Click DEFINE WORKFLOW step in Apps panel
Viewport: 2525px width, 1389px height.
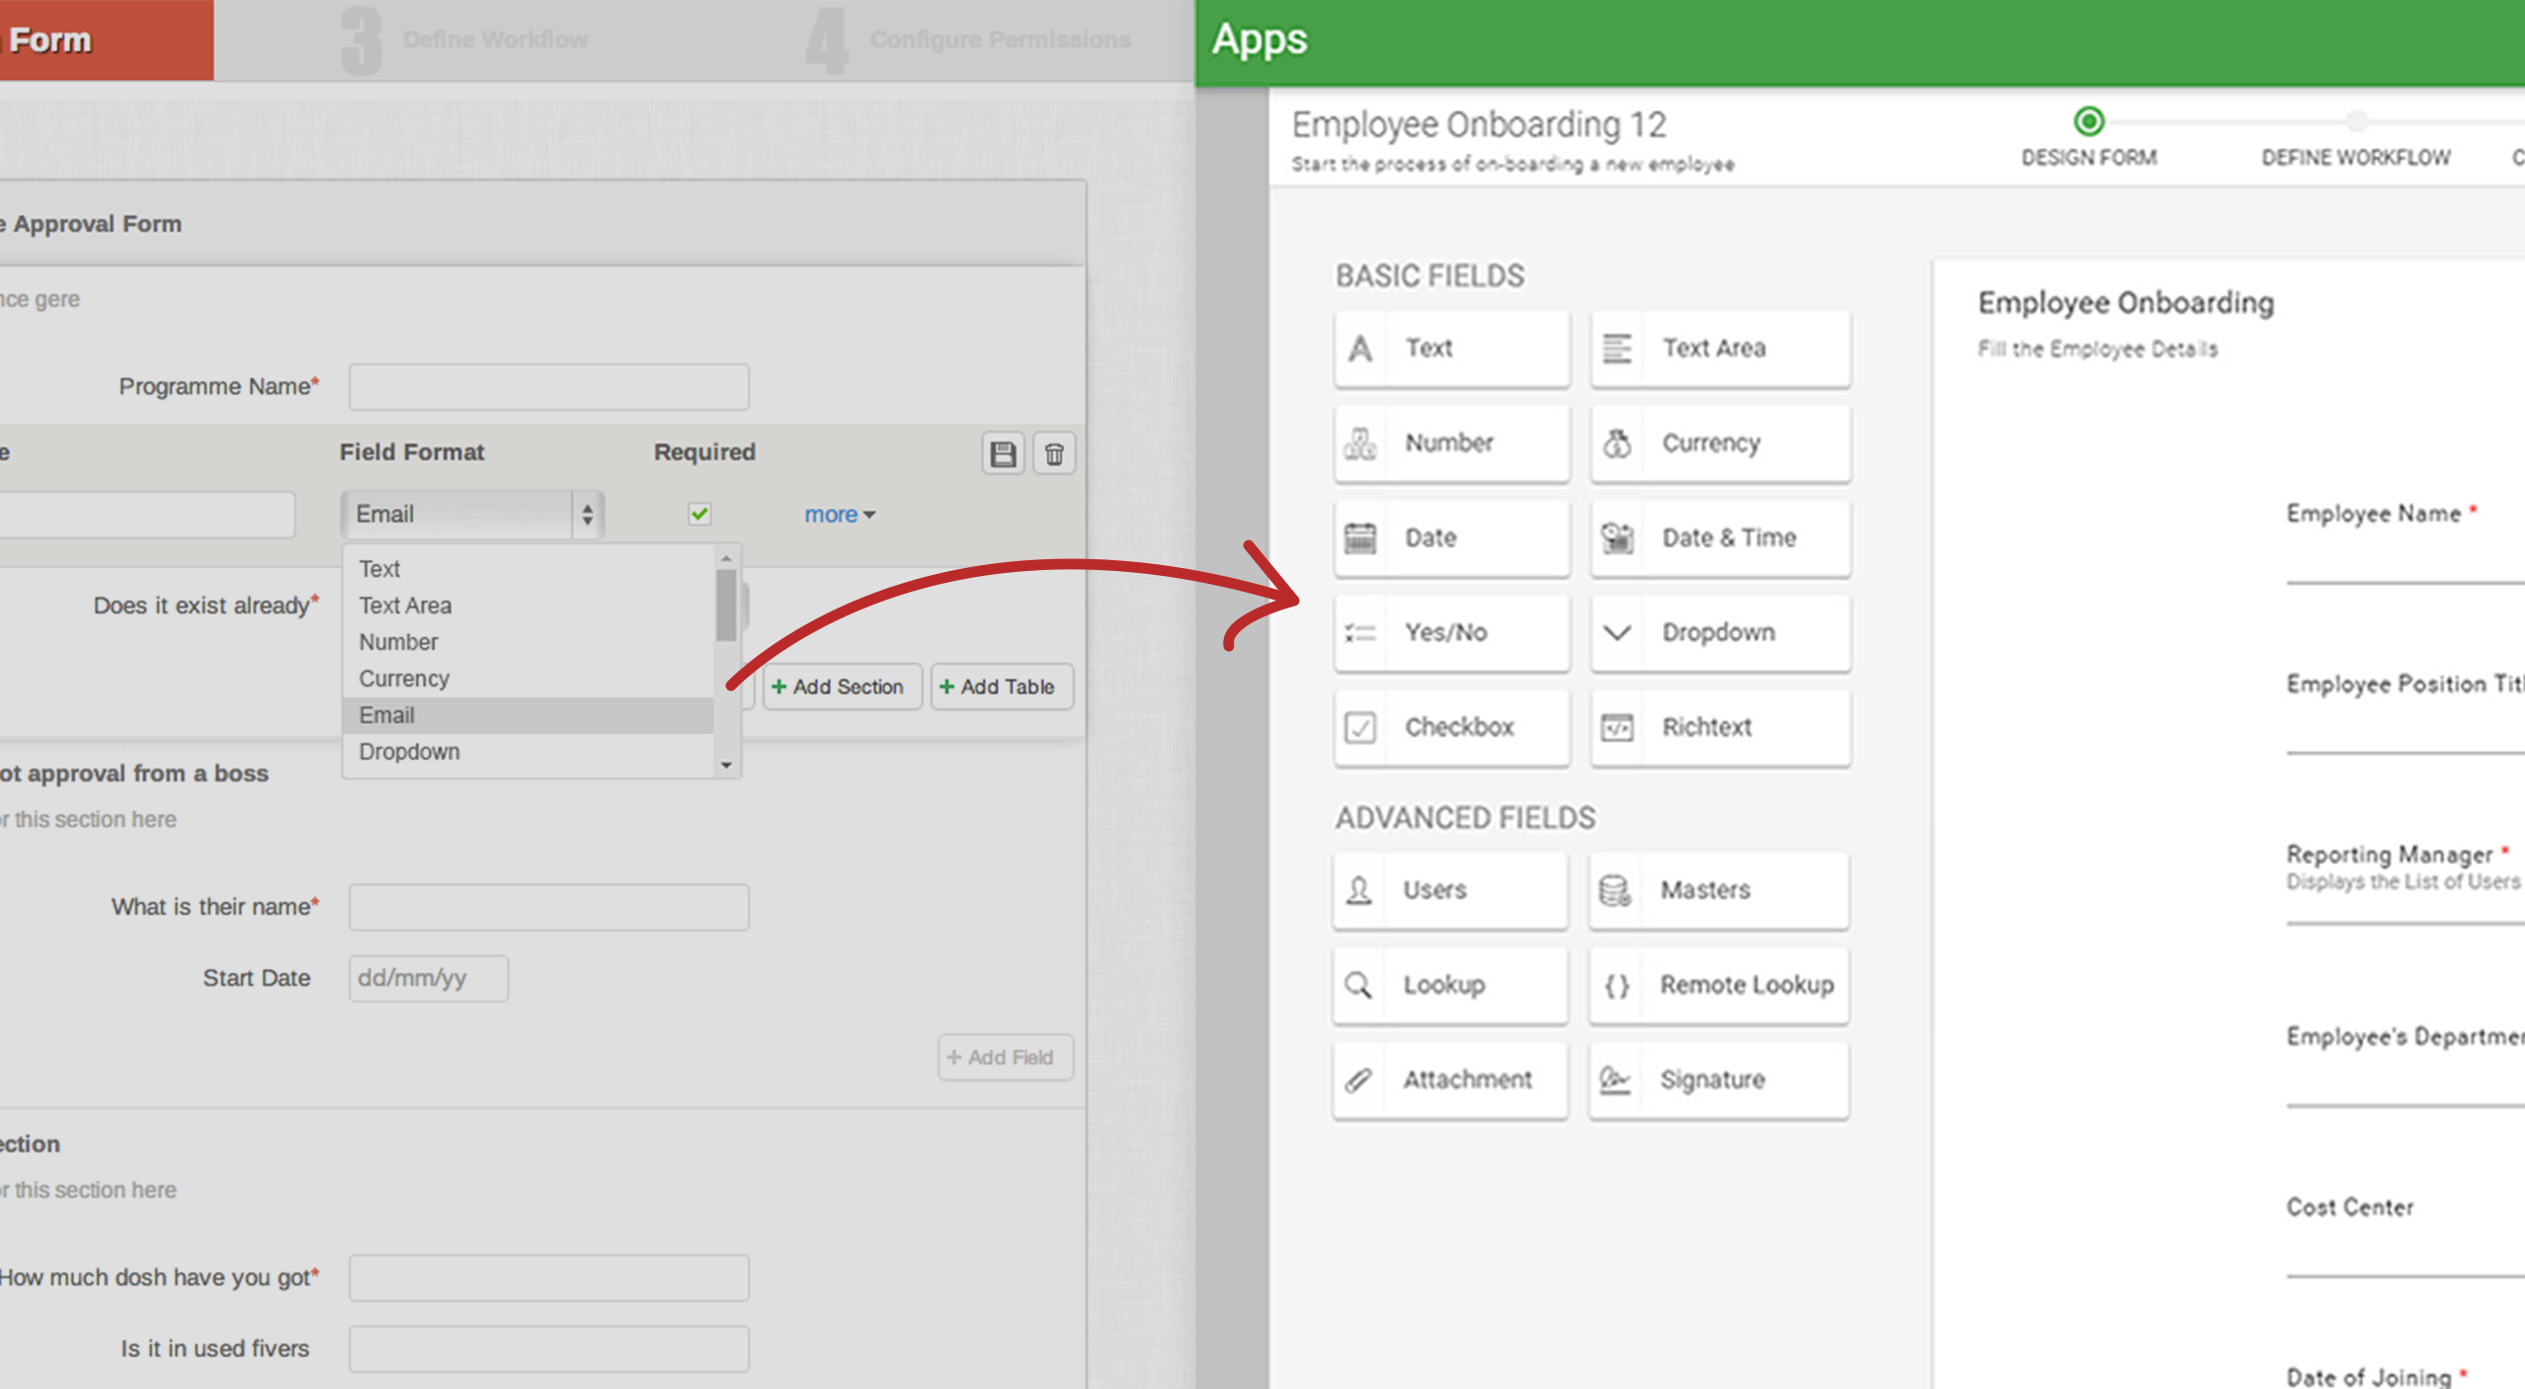pyautogui.click(x=2356, y=158)
